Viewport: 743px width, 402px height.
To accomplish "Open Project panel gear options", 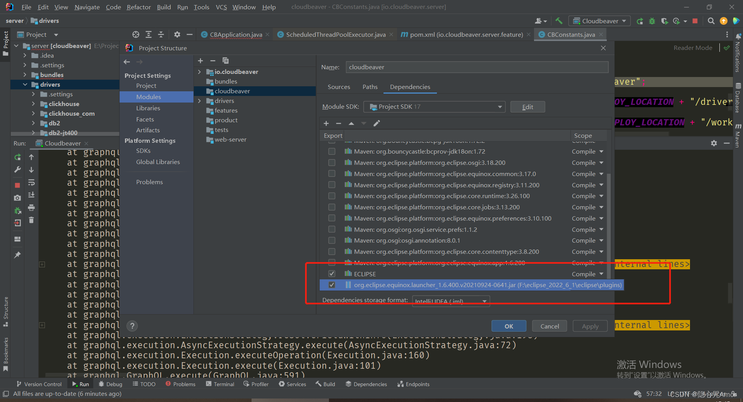I will tap(177, 34).
